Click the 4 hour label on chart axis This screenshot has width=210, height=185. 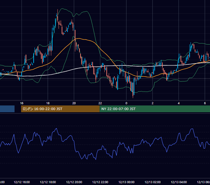click(179, 103)
